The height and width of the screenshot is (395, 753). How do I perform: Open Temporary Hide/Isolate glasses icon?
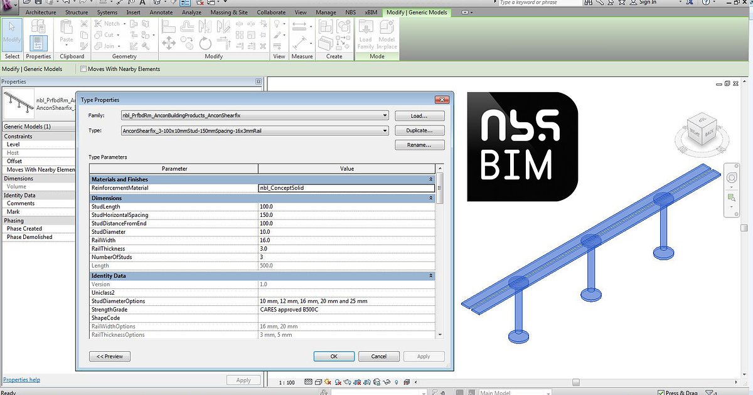coord(385,381)
